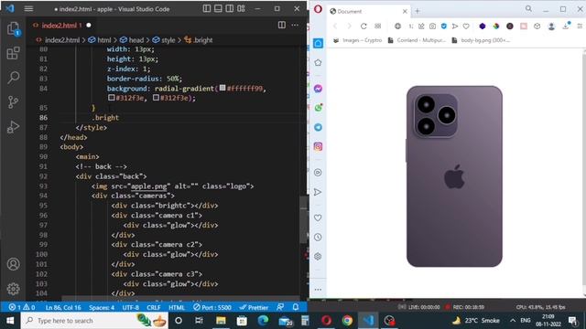Open the Manage gear in VS Code
This screenshot has height=329, width=586.
(13, 289)
